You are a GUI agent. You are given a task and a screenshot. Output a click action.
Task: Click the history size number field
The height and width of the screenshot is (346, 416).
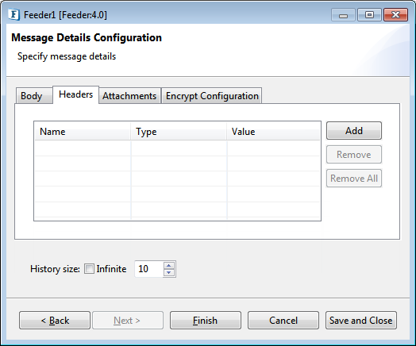[x=148, y=269]
